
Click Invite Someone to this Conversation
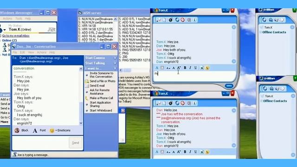[x=101, y=75]
